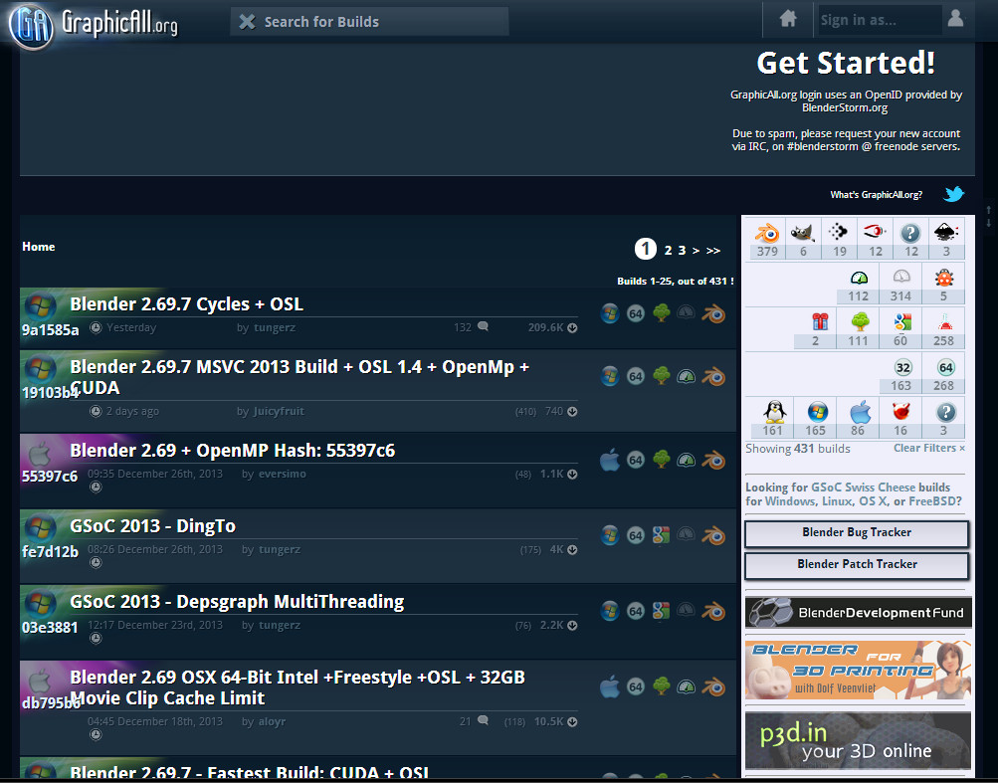Open Blender 2.69.7 Cycles + OSL build
This screenshot has height=783, width=998.
(x=186, y=303)
